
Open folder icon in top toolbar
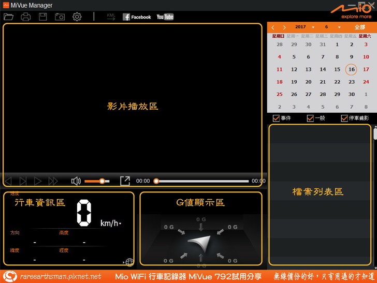coord(9,17)
